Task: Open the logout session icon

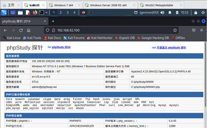Action: (203, 12)
